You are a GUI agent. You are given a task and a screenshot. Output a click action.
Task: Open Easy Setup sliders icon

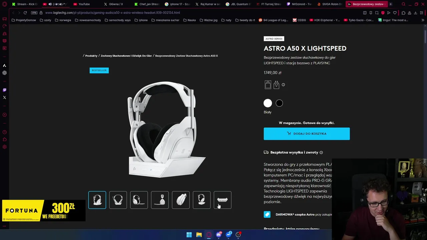click(x=422, y=13)
